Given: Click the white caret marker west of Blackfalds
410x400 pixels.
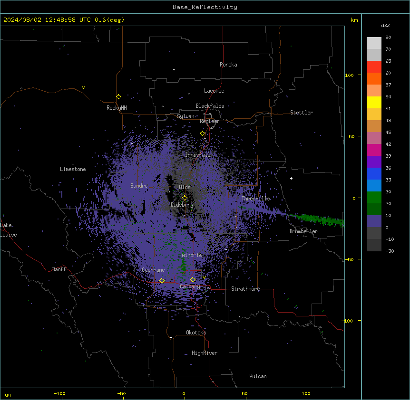Looking at the screenshot, I should coord(163,106).
